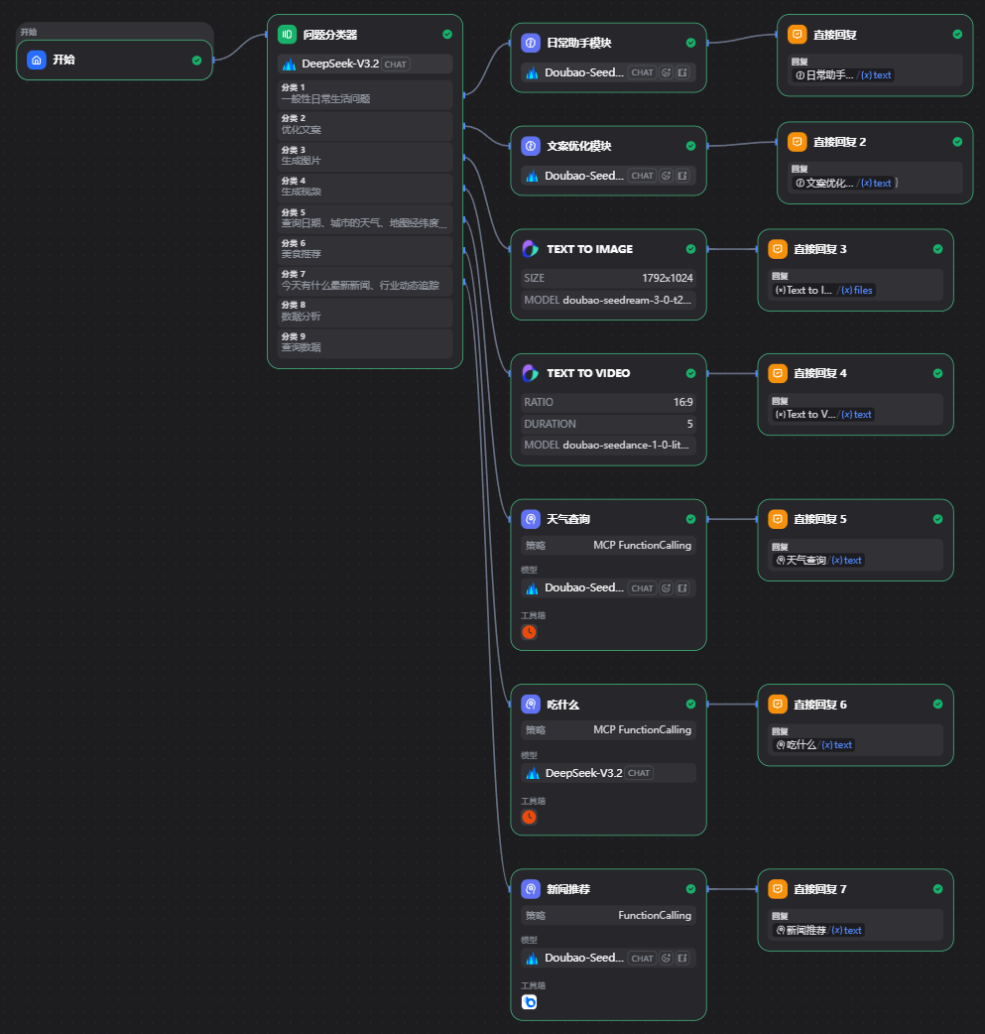Click the TEXT TO IMAGE node icon

531,249
